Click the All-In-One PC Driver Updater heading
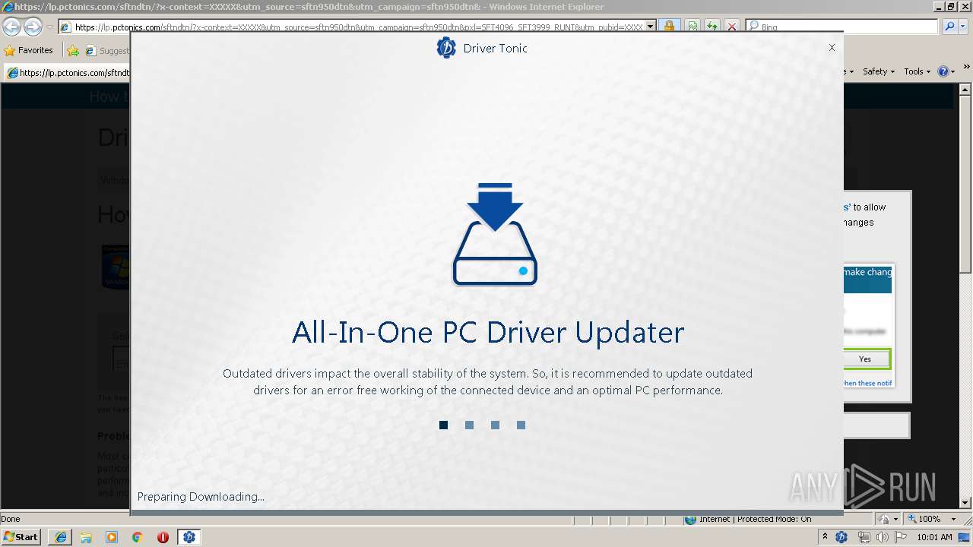The height and width of the screenshot is (547, 973). coord(488,333)
